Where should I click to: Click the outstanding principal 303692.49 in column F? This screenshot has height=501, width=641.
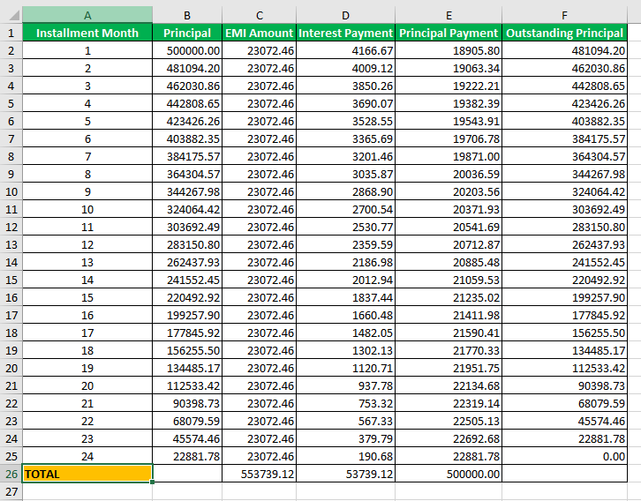[x=564, y=209]
